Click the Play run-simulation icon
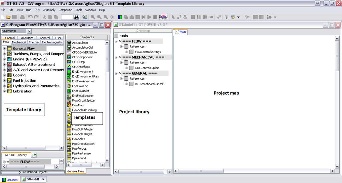342x183 pixels. click(x=149, y=17)
